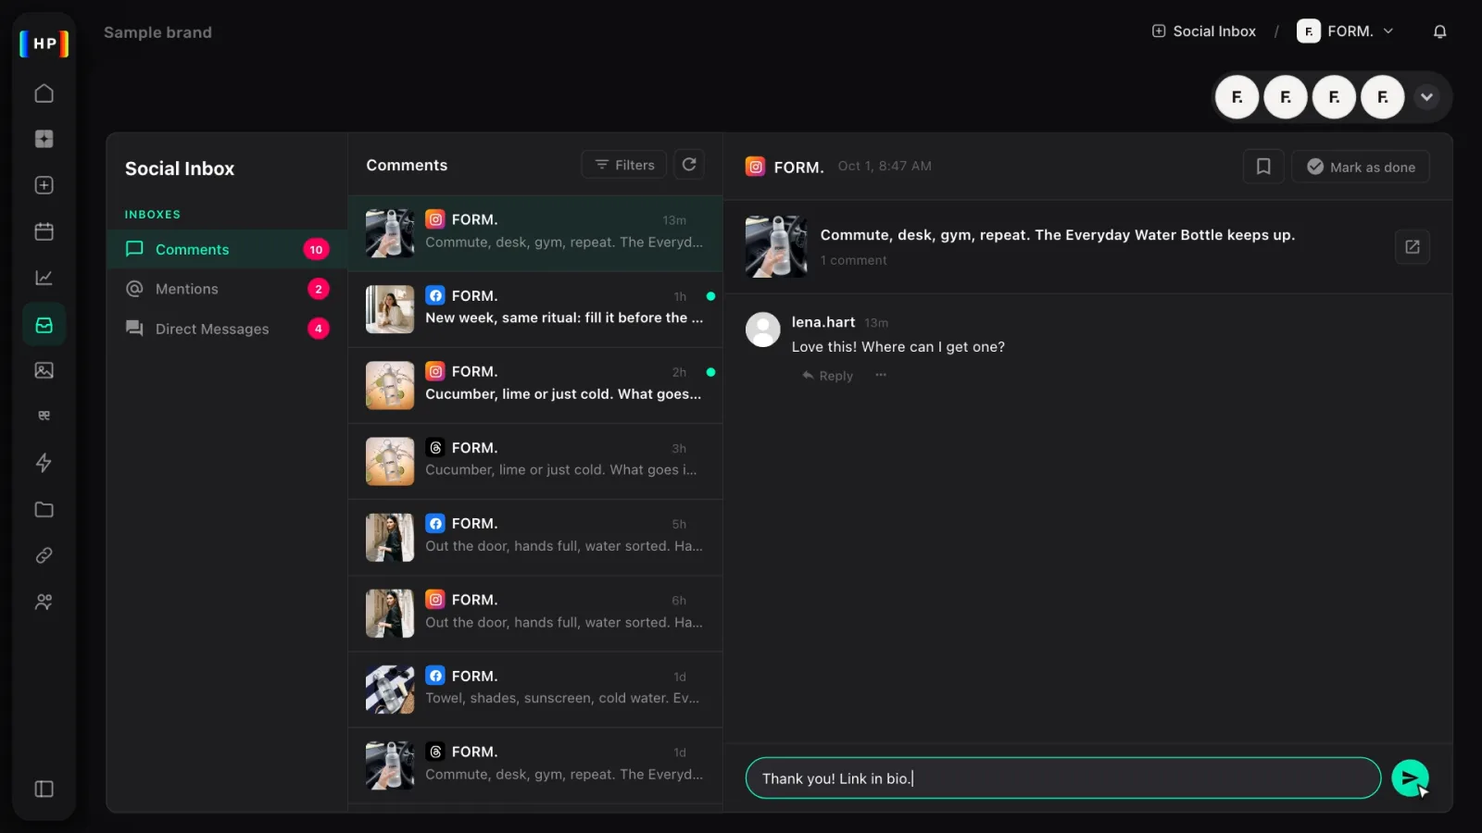Open 13m comment 'Commute, desk, gym, repeat' Instagram
1482x833 pixels.
(535, 232)
